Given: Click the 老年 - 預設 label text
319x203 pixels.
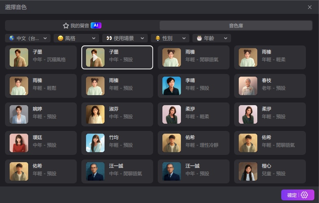Looking at the screenshot, I should [x=273, y=88].
